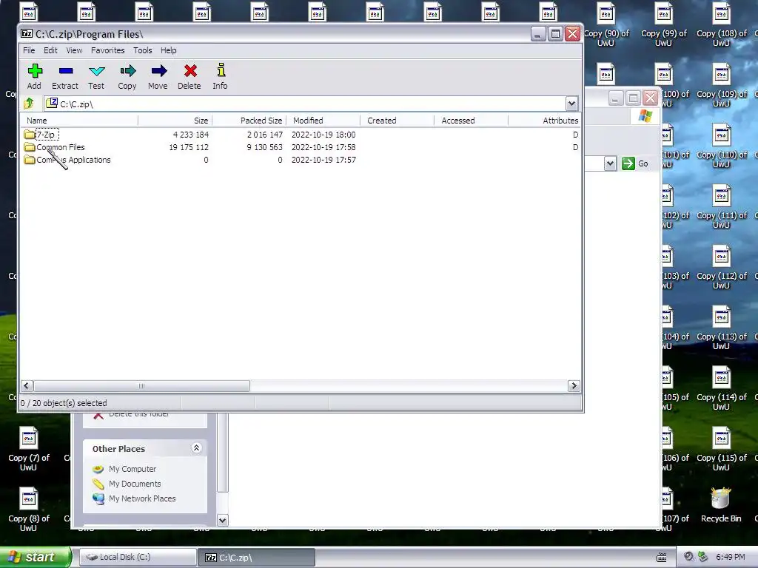Sort list by Size column header
The width and height of the screenshot is (758, 568).
175,121
